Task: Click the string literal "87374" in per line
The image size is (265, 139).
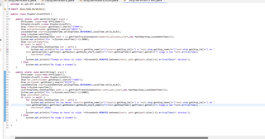Action: pyautogui.click(x=68, y=82)
